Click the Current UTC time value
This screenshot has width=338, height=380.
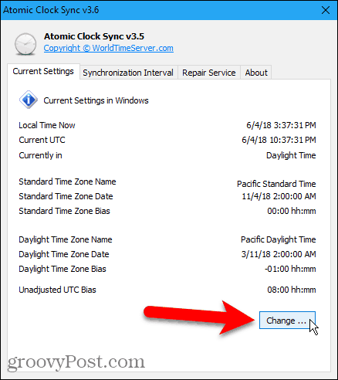tap(279, 140)
